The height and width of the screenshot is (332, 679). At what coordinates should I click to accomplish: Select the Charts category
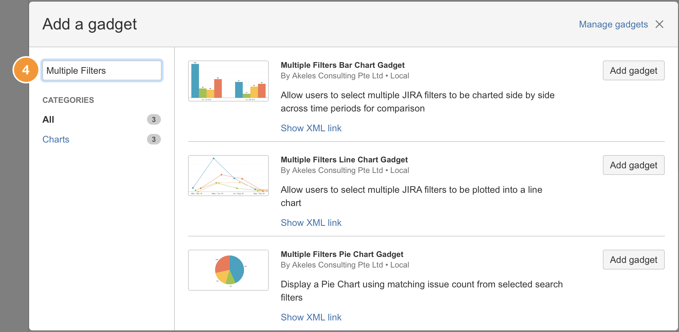click(x=56, y=139)
